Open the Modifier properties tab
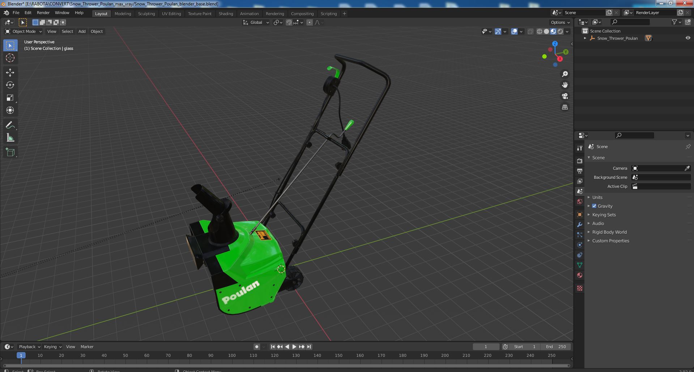The height and width of the screenshot is (372, 694). 580,225
